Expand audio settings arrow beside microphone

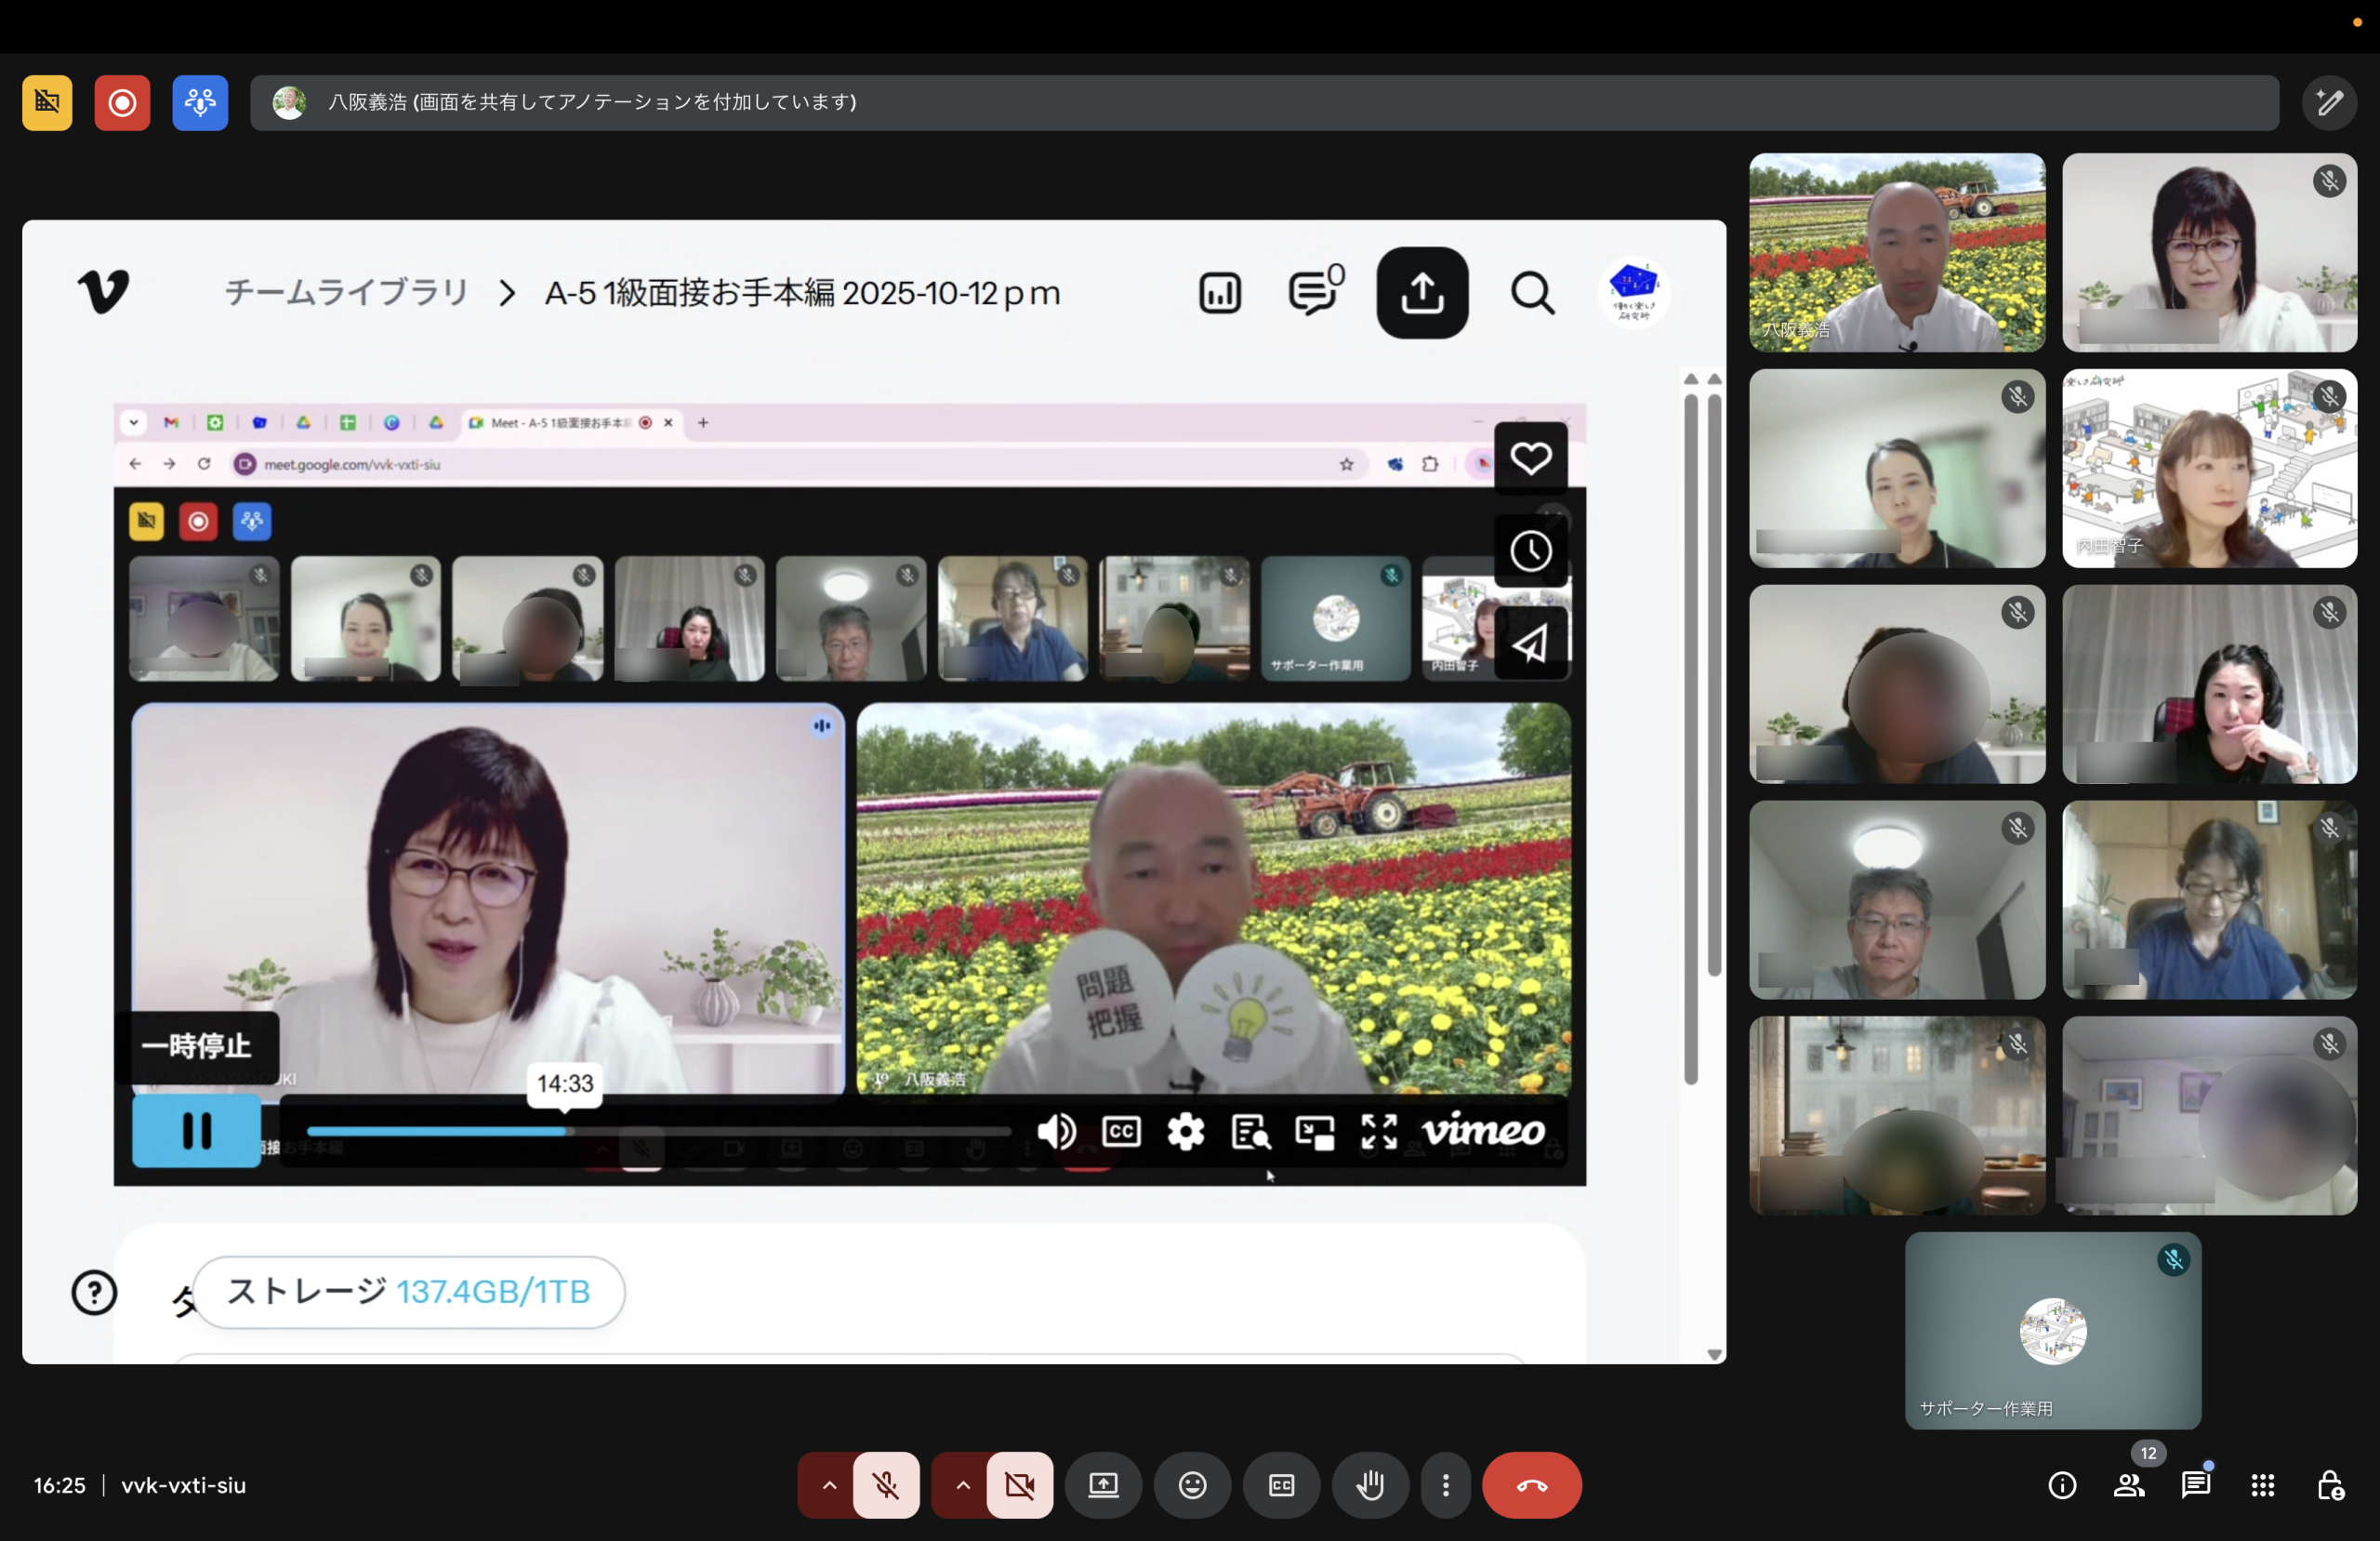point(829,1485)
